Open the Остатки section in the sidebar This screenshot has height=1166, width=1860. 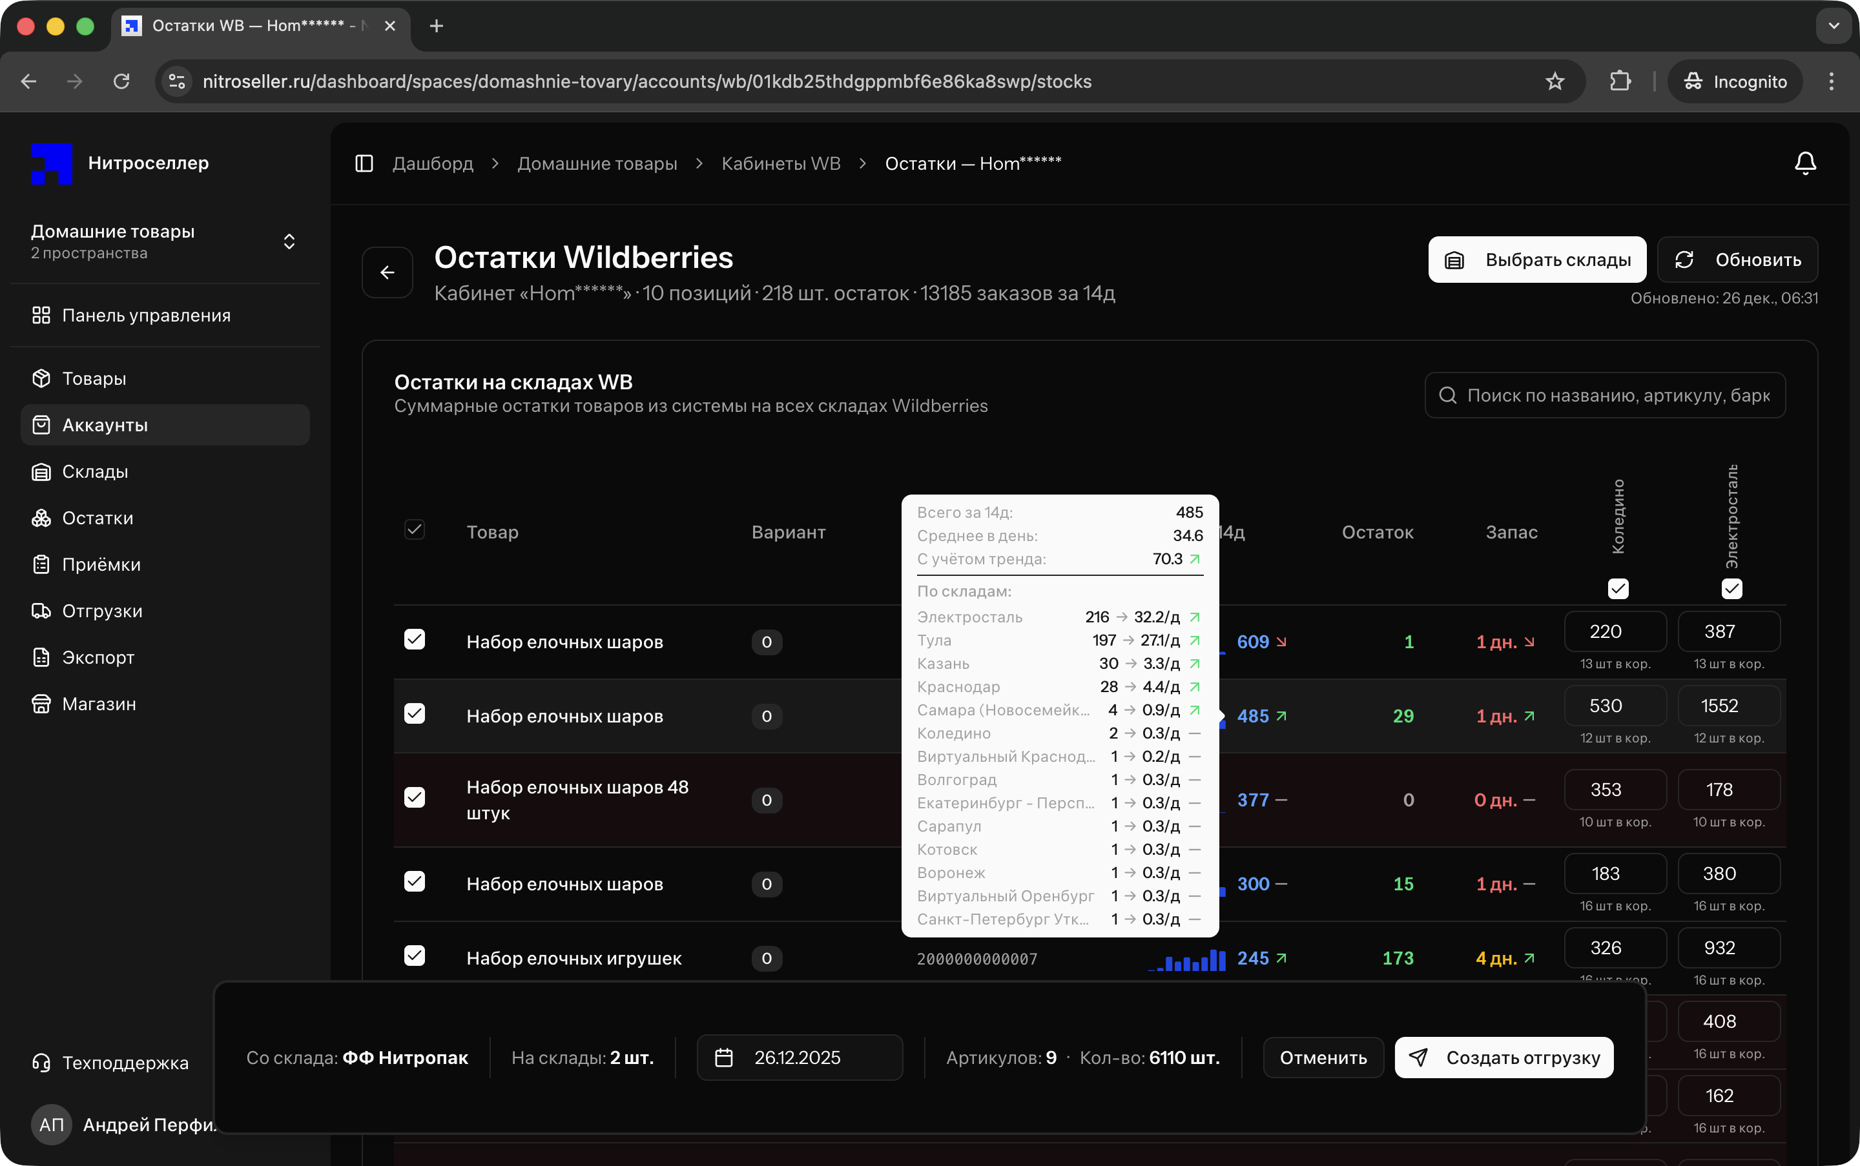tap(96, 517)
